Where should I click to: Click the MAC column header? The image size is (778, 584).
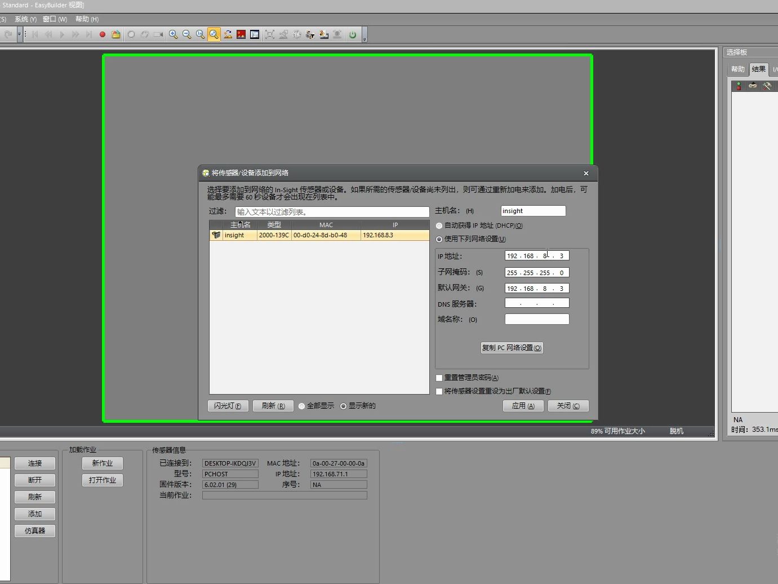tap(326, 225)
